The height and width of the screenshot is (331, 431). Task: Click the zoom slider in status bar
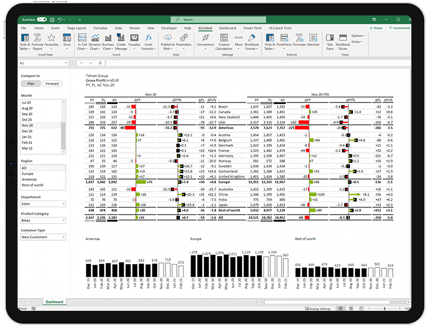(384, 309)
